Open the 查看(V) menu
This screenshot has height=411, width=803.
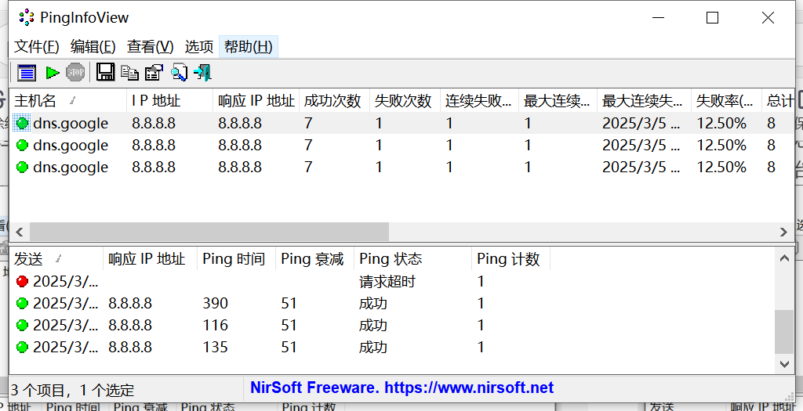(150, 47)
